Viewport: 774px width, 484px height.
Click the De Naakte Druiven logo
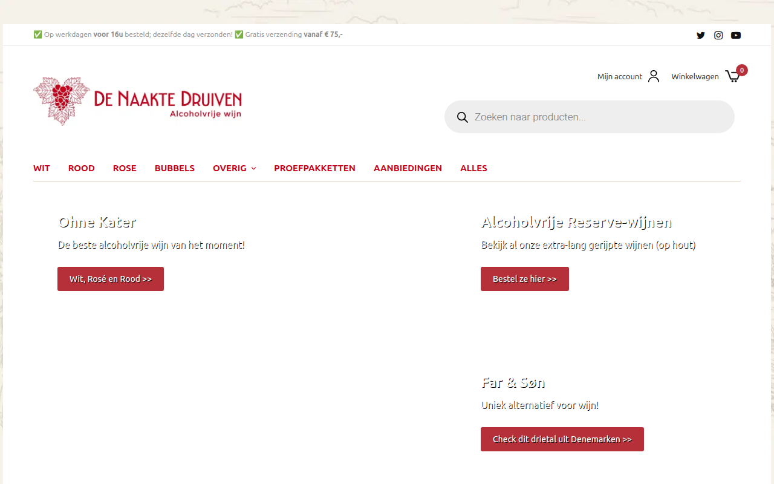[138, 101]
